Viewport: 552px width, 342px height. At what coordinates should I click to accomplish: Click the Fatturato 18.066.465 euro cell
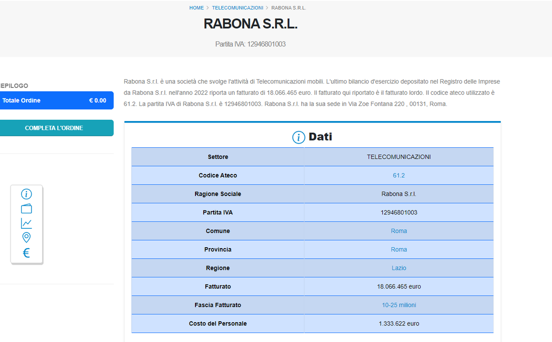tap(399, 286)
